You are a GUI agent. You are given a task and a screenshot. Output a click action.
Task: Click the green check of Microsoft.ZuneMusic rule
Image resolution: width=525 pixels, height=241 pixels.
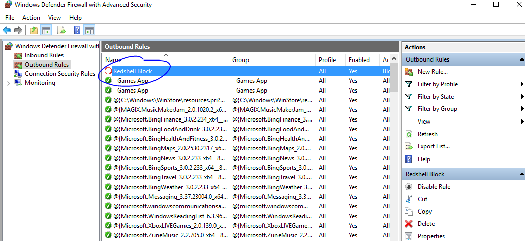coord(108,235)
